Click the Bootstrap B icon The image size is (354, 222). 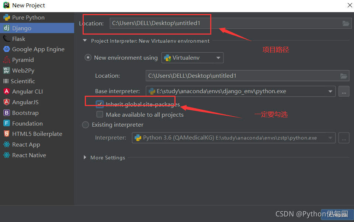(x=7, y=113)
